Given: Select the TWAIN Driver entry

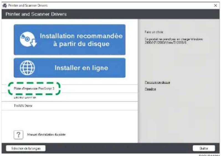Looking at the screenshot, I should coord(23,106).
